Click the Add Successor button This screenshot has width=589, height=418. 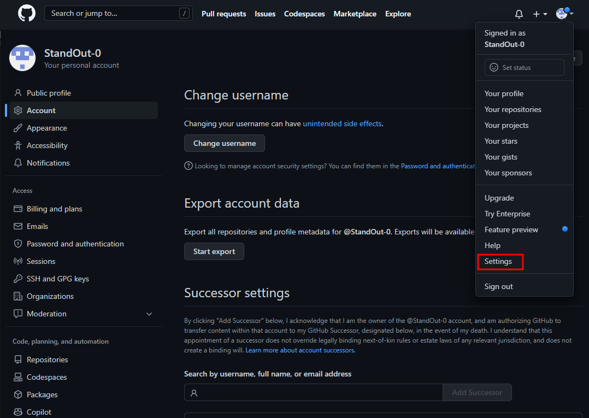coord(477,392)
